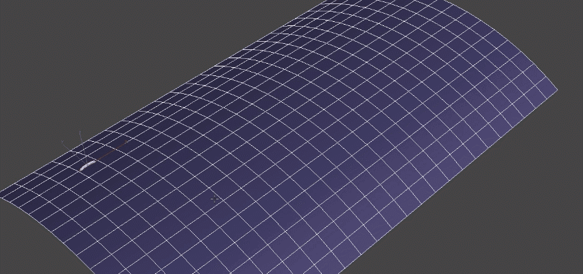
Task: Select the small white curved object on mesh
Action: click(x=88, y=166)
